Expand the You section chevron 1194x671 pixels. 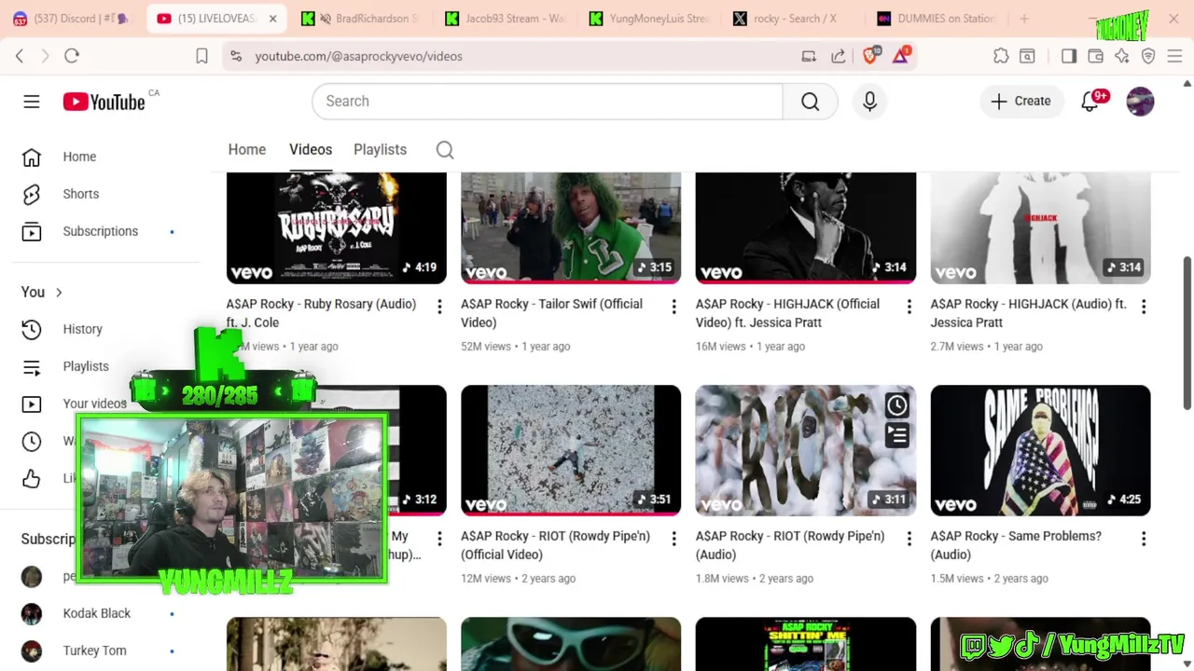click(x=59, y=293)
